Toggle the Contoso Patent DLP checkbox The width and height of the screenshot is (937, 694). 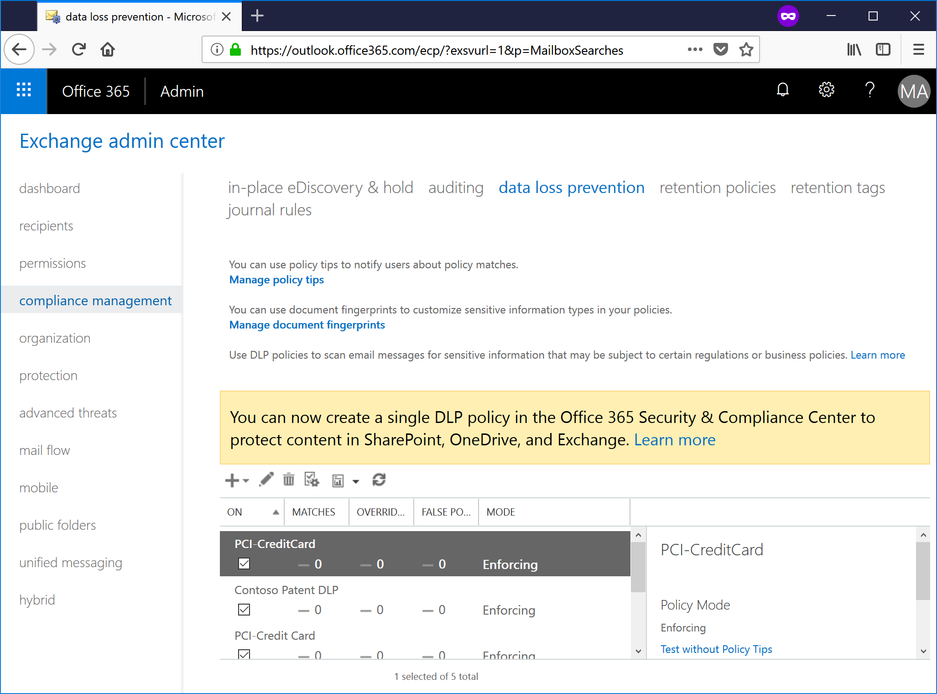(244, 610)
